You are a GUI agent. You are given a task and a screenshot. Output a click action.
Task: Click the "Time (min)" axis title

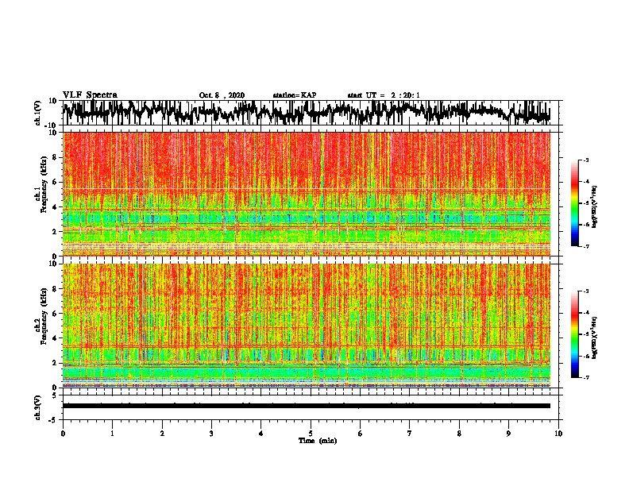click(x=318, y=441)
